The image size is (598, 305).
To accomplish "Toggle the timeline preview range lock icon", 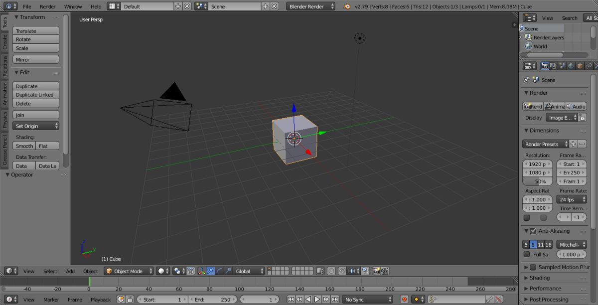I will pos(130,300).
